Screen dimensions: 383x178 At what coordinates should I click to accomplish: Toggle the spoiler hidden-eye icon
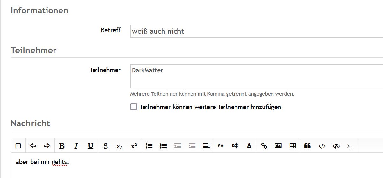pos(336,146)
